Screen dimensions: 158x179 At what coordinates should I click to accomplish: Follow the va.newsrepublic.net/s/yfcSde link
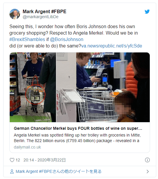[112, 46]
